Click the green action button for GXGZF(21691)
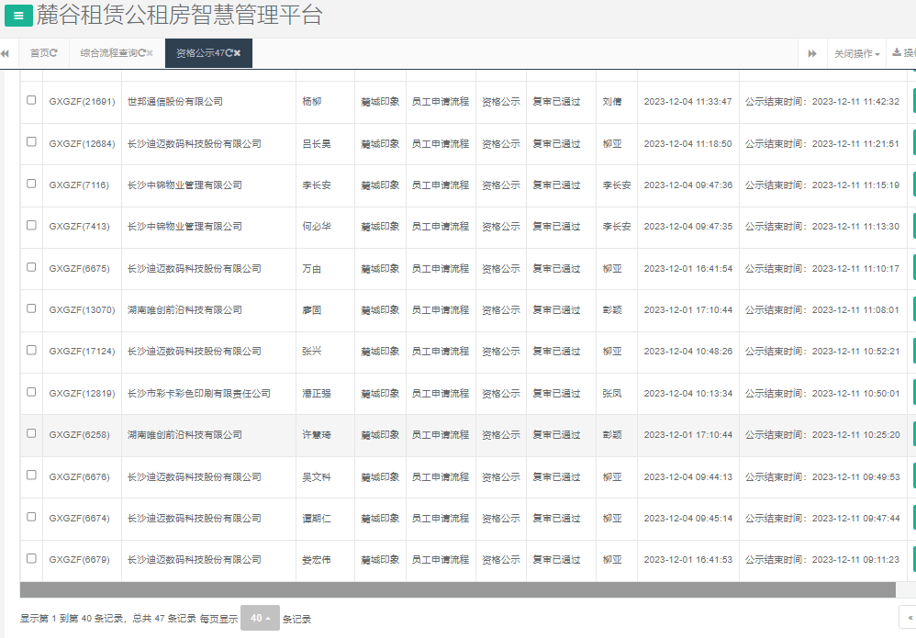 [x=913, y=101]
